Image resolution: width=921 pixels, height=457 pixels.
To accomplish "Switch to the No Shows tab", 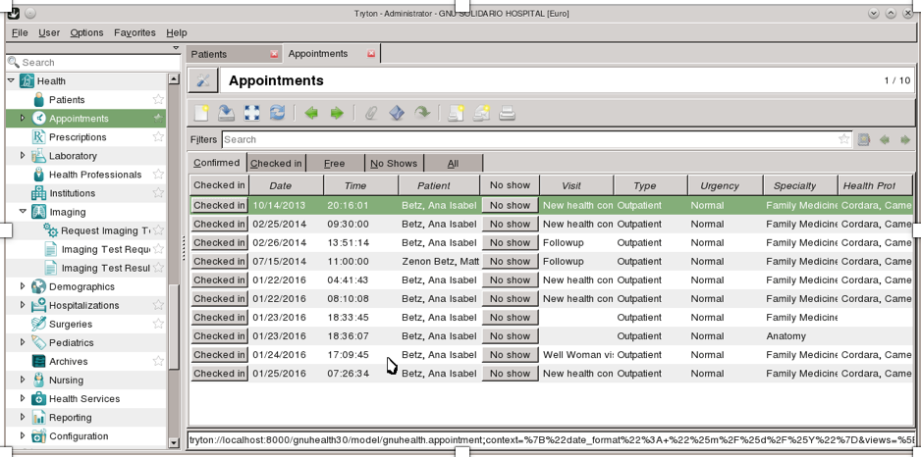I will (x=393, y=164).
